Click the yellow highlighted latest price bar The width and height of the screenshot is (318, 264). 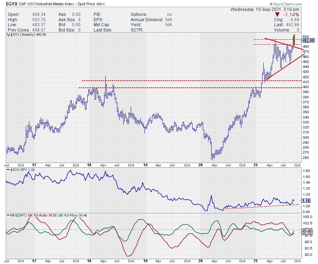point(294,40)
